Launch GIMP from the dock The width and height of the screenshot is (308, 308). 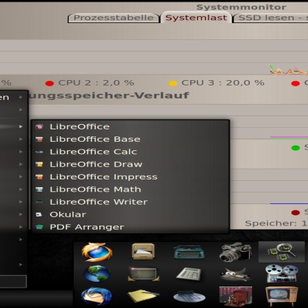pyautogui.click(x=236, y=275)
